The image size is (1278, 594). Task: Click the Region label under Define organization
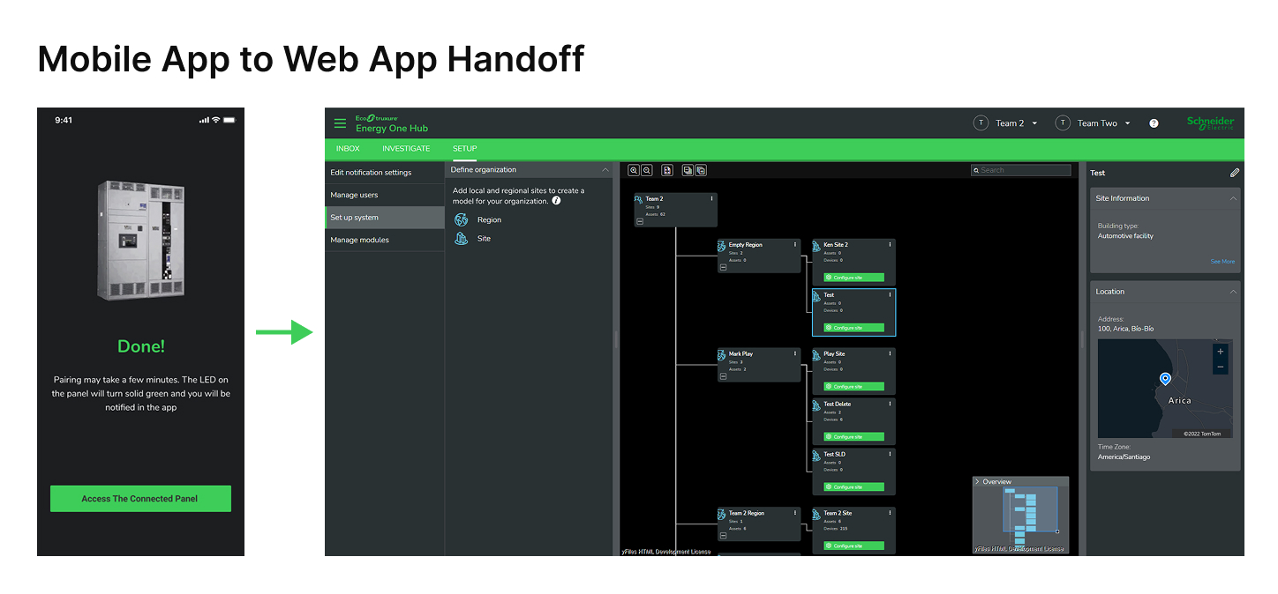(x=489, y=220)
